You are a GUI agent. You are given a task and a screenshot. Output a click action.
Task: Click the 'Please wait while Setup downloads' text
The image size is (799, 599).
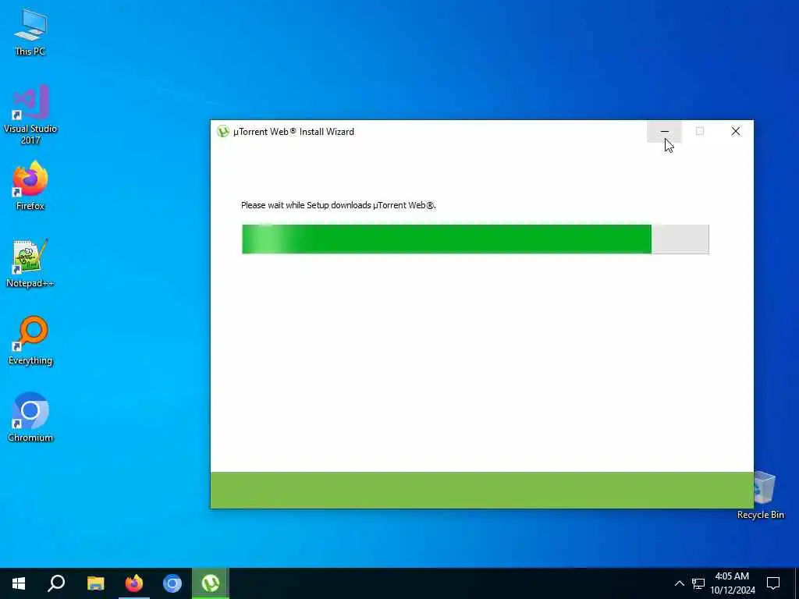[338, 205]
